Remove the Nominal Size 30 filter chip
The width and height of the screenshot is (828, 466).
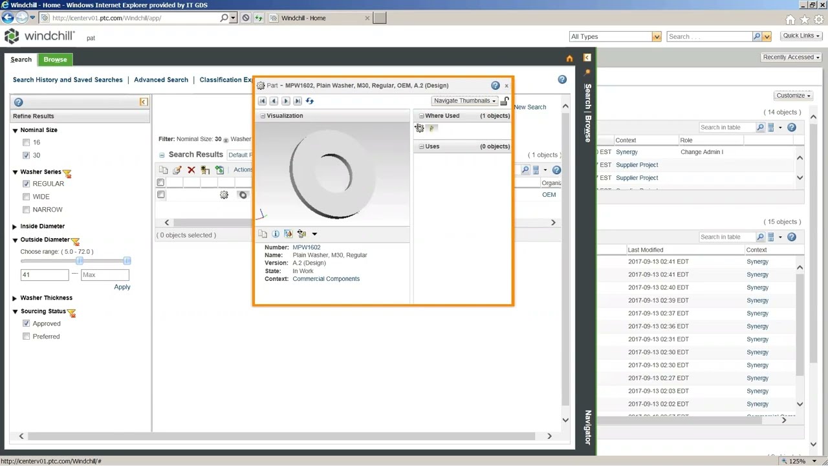(226, 140)
